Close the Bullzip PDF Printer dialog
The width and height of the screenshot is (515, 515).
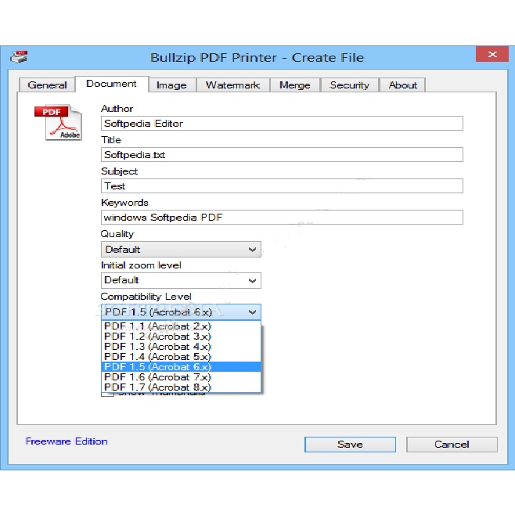click(x=492, y=54)
